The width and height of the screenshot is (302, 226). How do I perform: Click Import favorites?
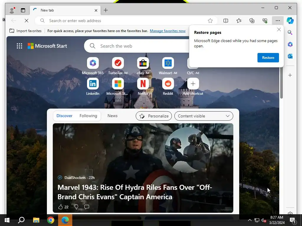coord(25,31)
